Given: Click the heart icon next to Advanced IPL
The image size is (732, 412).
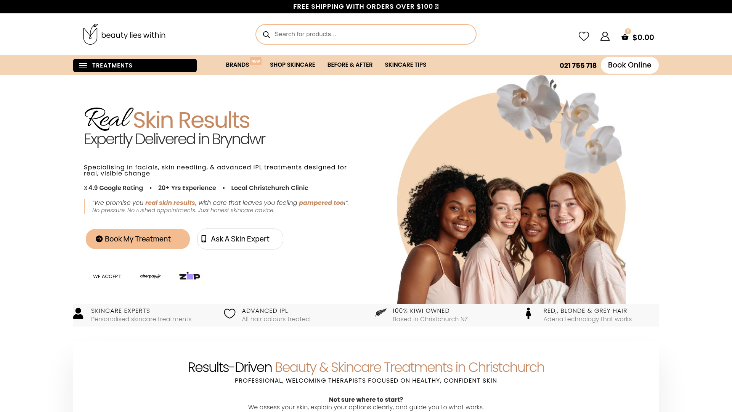Looking at the screenshot, I should tap(230, 313).
